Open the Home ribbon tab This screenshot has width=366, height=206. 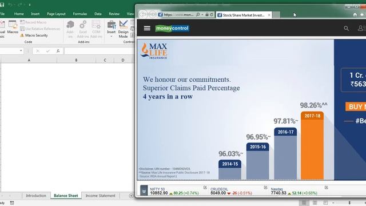coord(19,14)
